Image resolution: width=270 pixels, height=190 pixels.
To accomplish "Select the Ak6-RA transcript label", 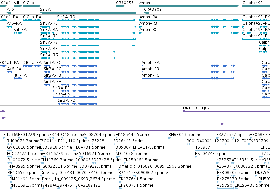I will point(14,23).
